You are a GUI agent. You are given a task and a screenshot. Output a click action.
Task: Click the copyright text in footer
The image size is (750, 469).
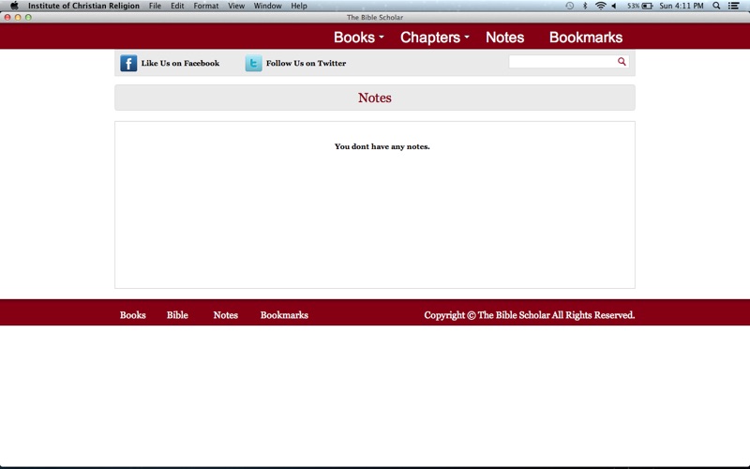point(530,315)
